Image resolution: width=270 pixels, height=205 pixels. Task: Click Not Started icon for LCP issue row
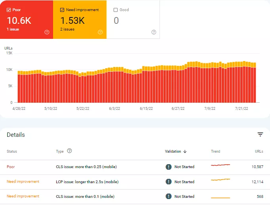(x=168, y=182)
